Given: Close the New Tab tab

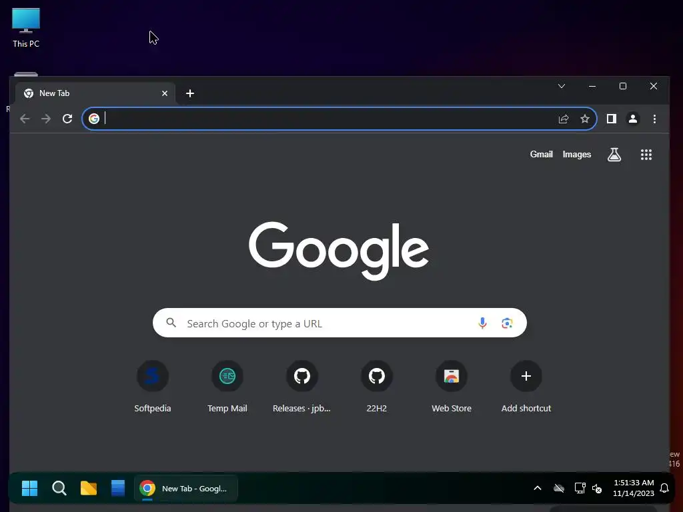Looking at the screenshot, I should click(165, 93).
